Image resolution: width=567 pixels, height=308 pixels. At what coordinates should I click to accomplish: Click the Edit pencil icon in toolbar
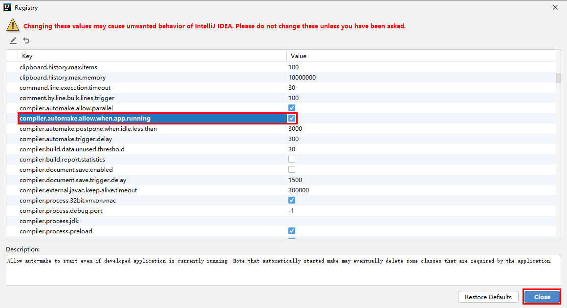[13, 41]
